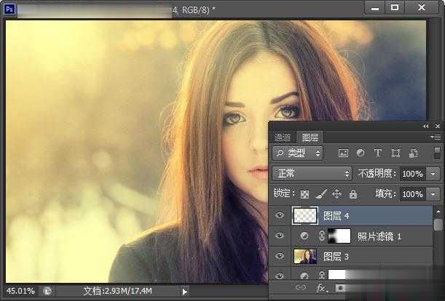Viewport: 445px width, 301px height.
Task: Select layer named 照片滤镜 1
Action: (379, 236)
